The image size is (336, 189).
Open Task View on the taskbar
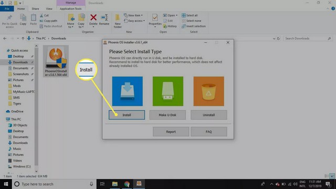102,184
